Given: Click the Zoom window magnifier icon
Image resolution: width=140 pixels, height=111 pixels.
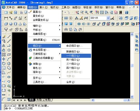Looking at the screenshot, I should pyautogui.click(x=87, y=12).
